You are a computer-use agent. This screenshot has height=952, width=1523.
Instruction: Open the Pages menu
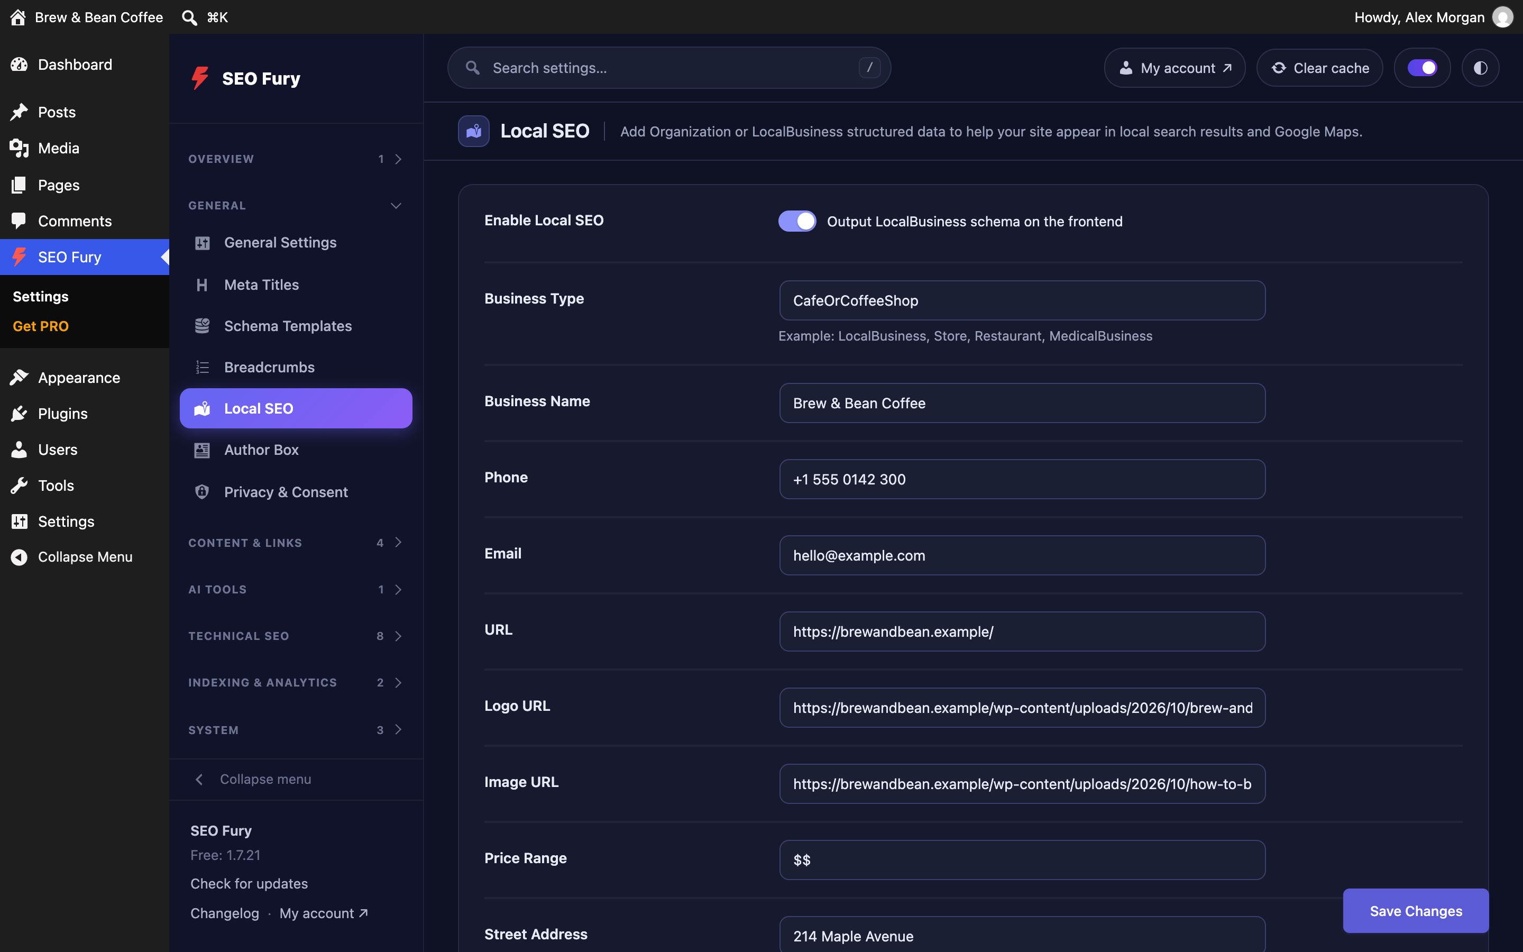click(x=84, y=185)
